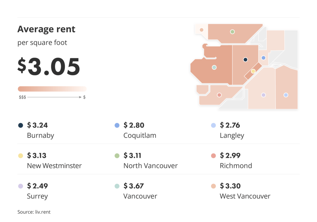Click the peach West Vancouver legend dot
Screen dimensions: 317x222
click(214, 186)
